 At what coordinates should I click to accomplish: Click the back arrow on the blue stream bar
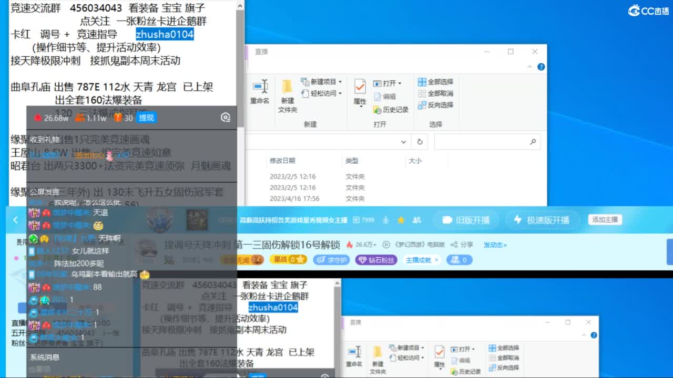coord(15,220)
